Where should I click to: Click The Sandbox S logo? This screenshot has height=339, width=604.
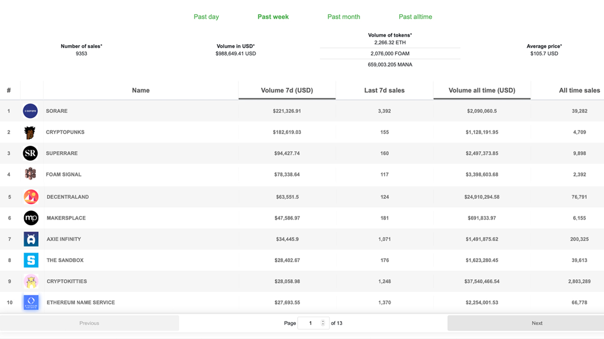31,260
